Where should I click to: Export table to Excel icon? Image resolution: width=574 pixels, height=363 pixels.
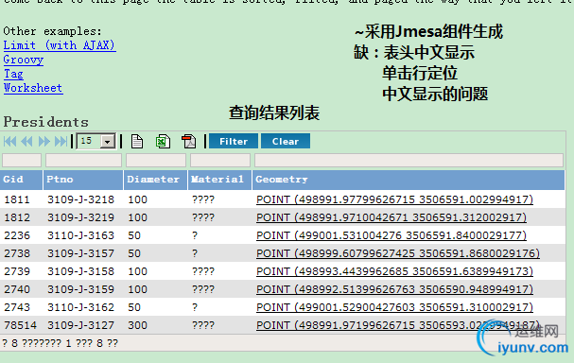tap(163, 142)
